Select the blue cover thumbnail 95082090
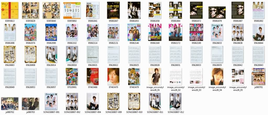Screen dimensions: 268x115 coord(51,32)
